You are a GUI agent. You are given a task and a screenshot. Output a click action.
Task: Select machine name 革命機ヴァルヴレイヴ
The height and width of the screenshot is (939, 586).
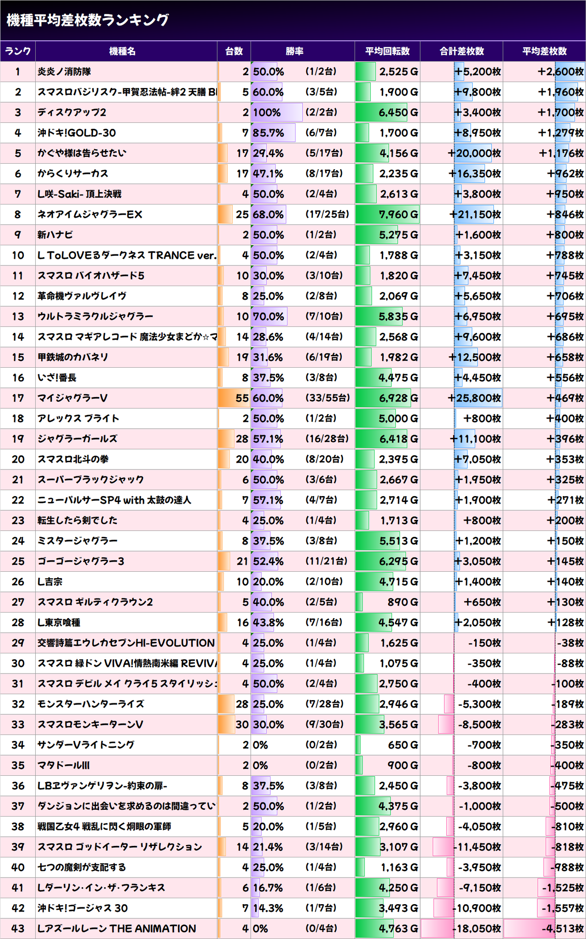[82, 296]
